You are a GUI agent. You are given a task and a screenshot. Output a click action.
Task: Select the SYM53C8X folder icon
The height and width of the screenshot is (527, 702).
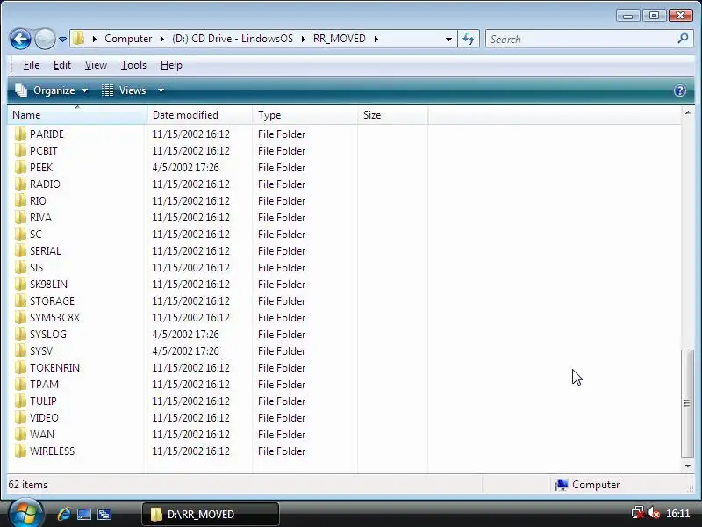click(20, 318)
